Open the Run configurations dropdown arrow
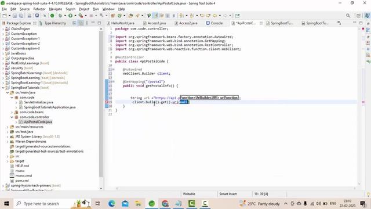 [x=75, y=16]
